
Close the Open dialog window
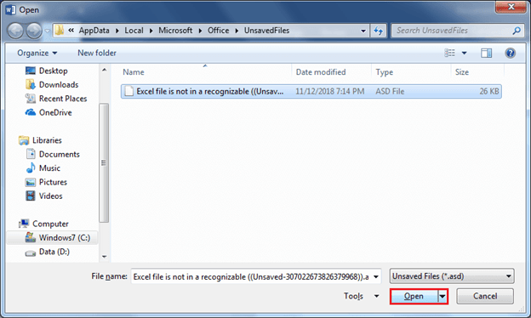click(511, 7)
